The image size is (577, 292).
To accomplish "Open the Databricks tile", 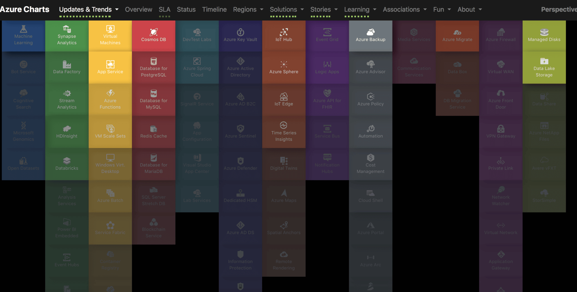I will point(67,164).
